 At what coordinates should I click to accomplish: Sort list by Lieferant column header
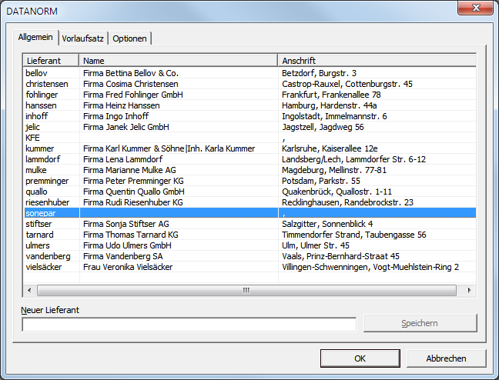pos(51,60)
